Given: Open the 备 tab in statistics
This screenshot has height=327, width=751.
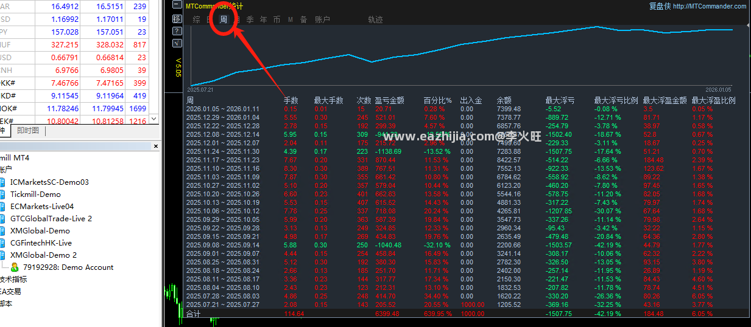Looking at the screenshot, I should [x=303, y=19].
